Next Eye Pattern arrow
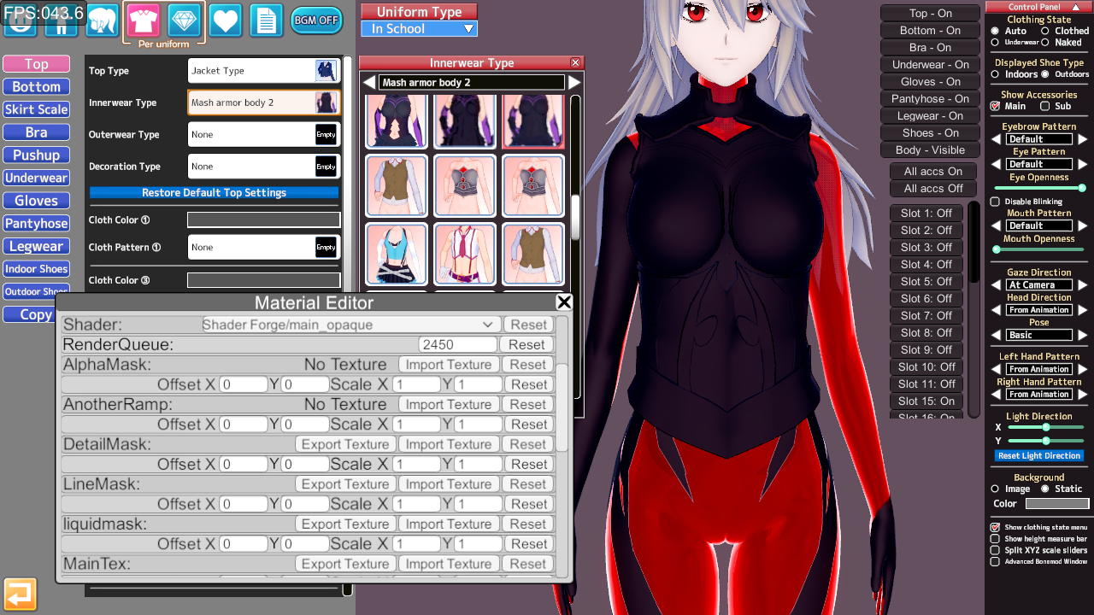 1082,164
